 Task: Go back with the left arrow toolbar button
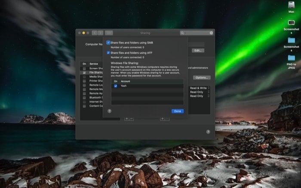(x=95, y=33)
